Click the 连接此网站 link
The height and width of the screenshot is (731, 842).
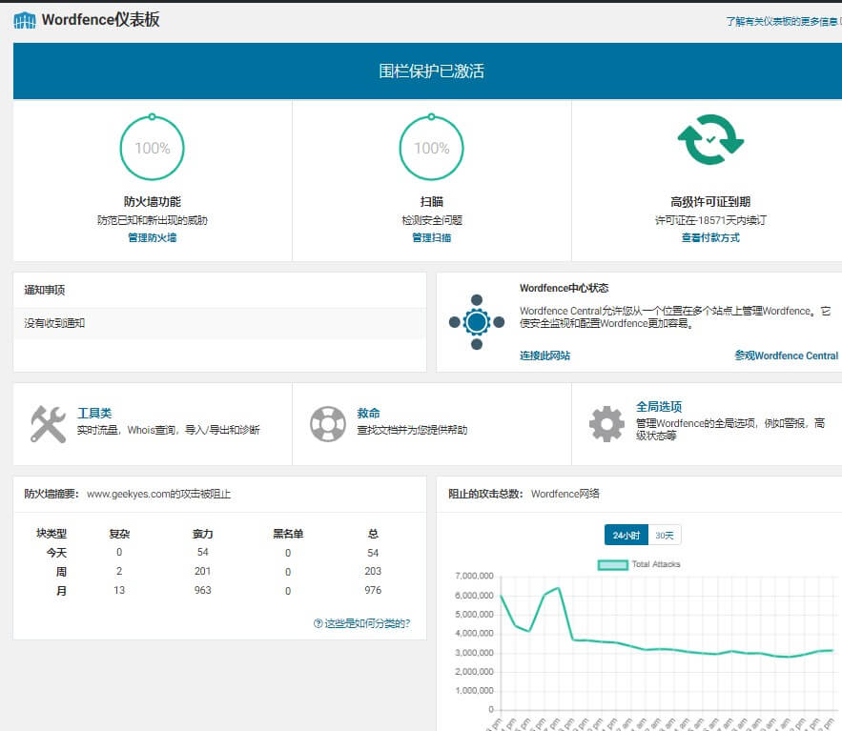click(544, 355)
